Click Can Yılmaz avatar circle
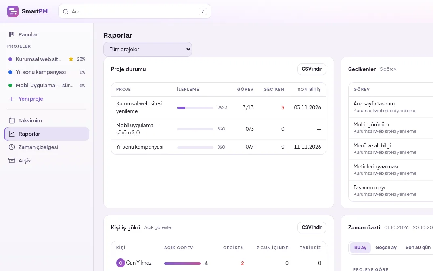This screenshot has width=433, height=271. [x=120, y=263]
